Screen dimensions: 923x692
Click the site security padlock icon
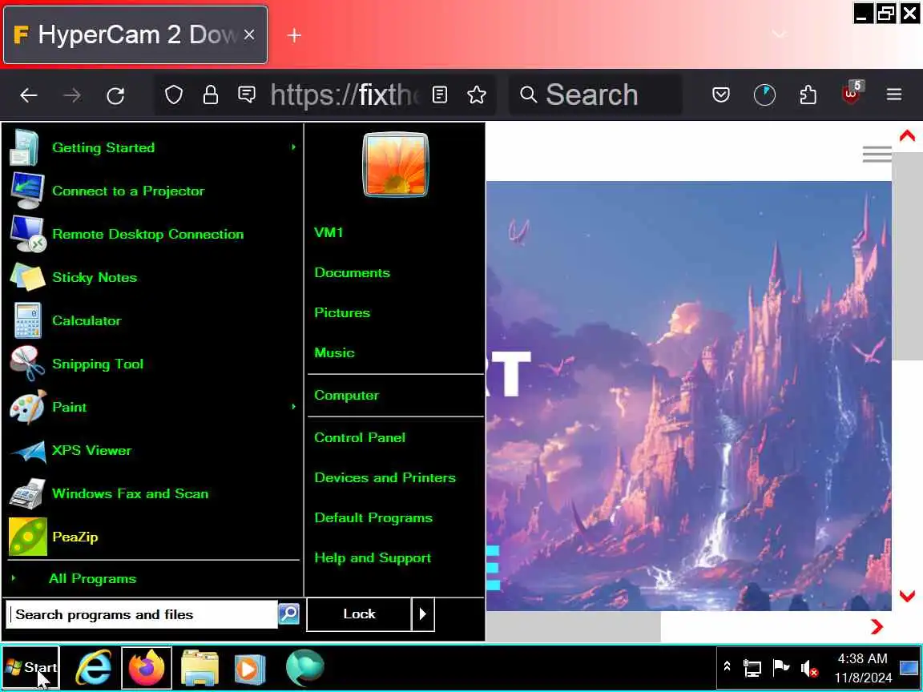point(211,95)
